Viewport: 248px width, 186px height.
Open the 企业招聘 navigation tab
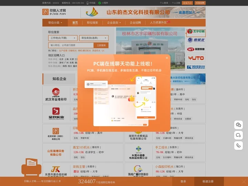(x=135, y=23)
